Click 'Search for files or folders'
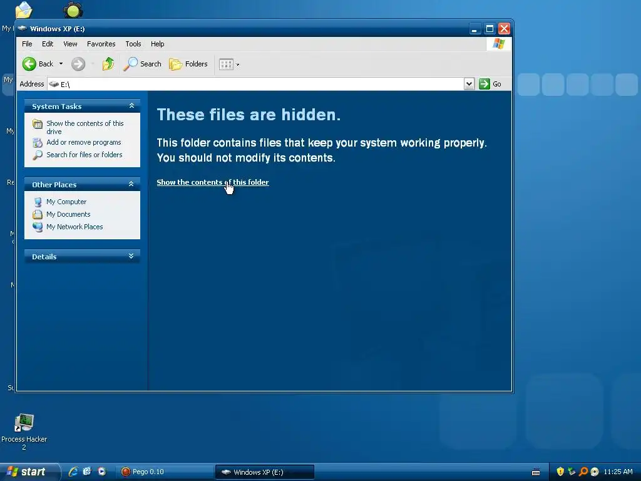Screen dimensions: 641x481 (x=85, y=155)
